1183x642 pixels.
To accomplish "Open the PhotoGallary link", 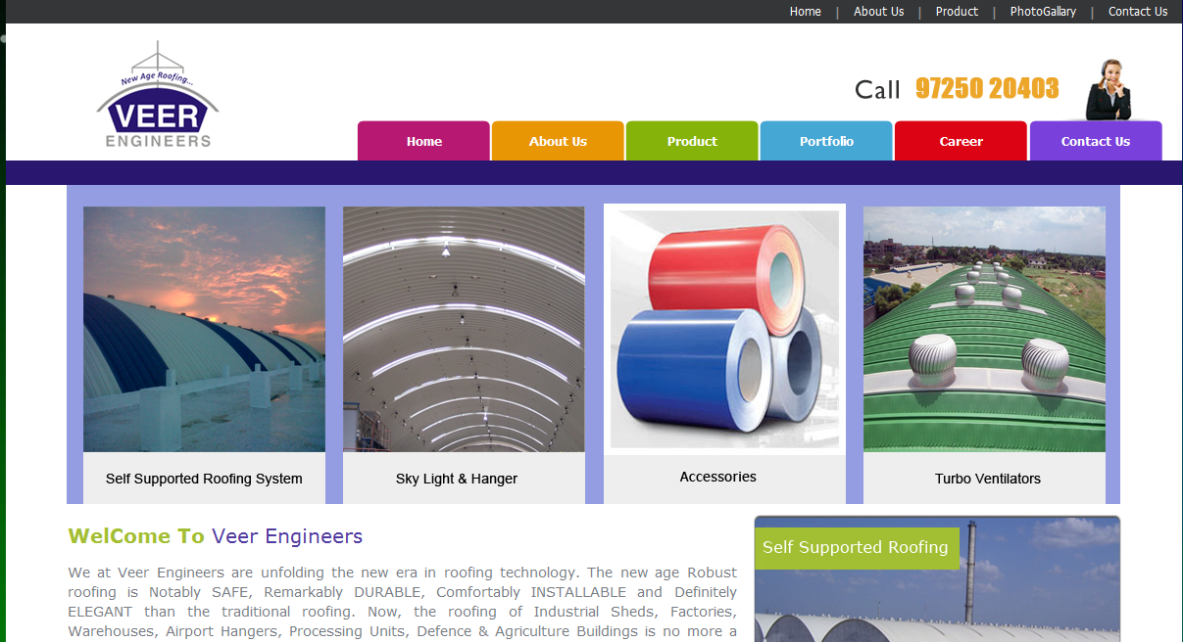I will point(1043,12).
